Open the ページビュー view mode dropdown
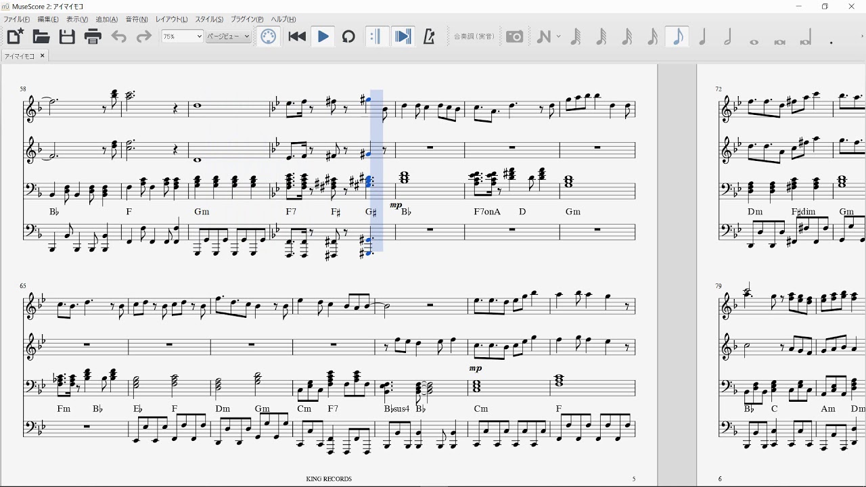Screen dimensions: 866x487 (228, 37)
